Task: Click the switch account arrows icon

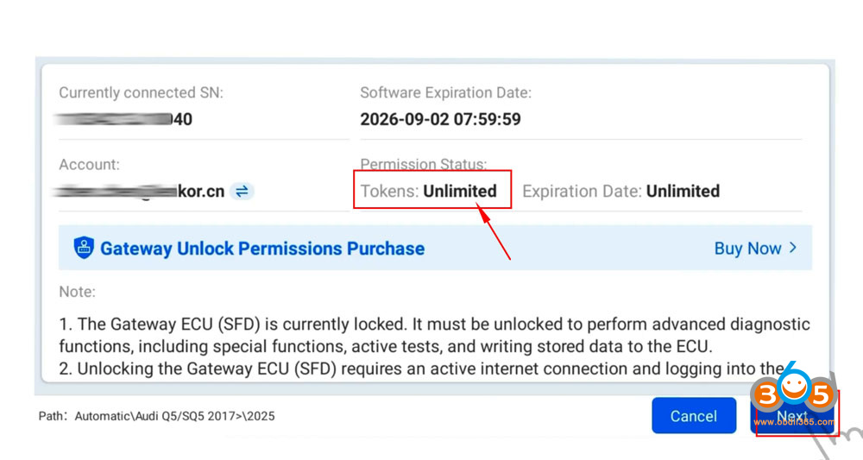Action: (x=243, y=192)
